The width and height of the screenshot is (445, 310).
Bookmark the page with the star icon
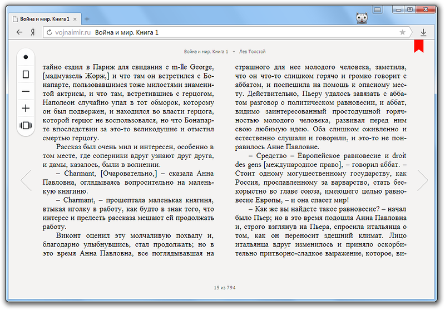tap(402, 32)
